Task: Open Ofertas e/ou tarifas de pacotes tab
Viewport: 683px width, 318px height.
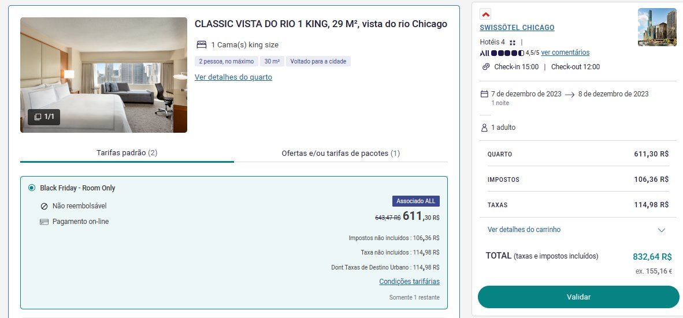Action: point(340,153)
